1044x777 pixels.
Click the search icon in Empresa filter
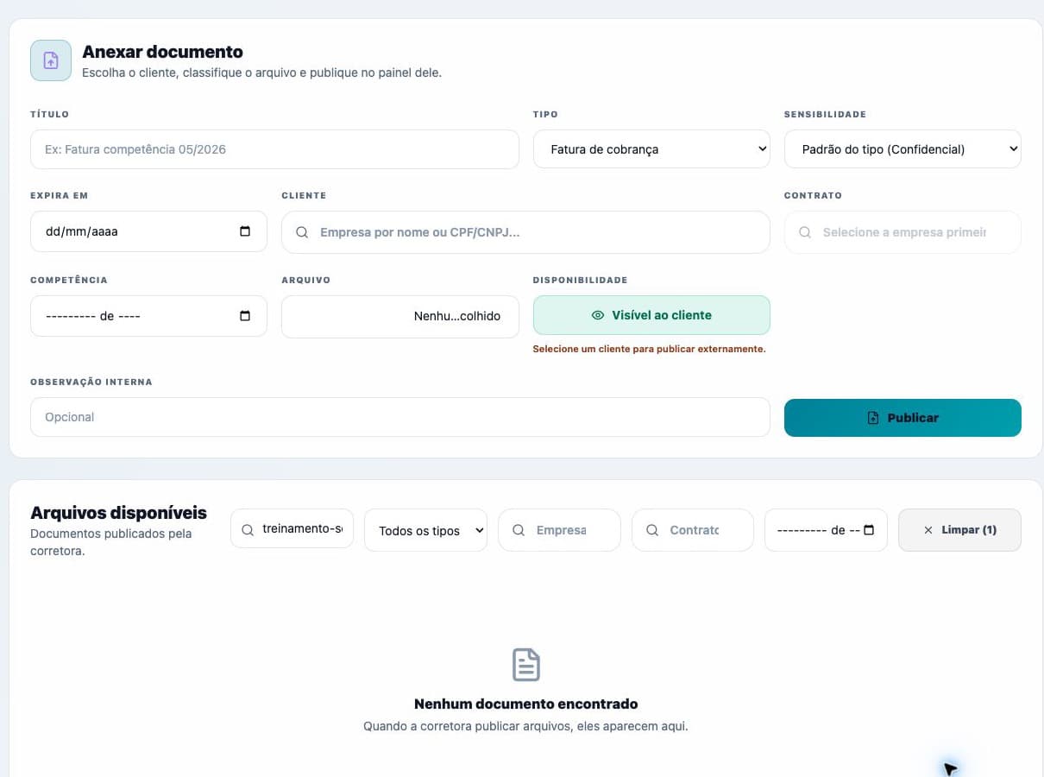coord(519,530)
